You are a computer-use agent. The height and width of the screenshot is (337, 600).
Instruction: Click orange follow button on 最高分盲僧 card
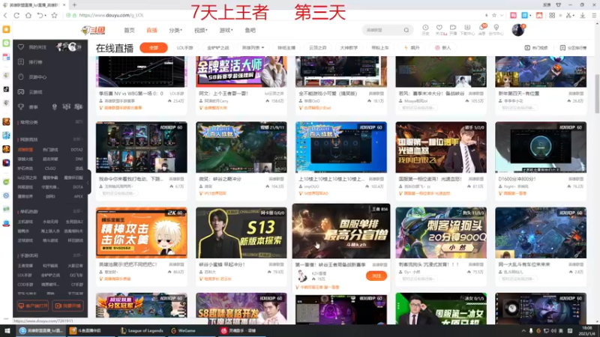pyautogui.click(x=376, y=276)
